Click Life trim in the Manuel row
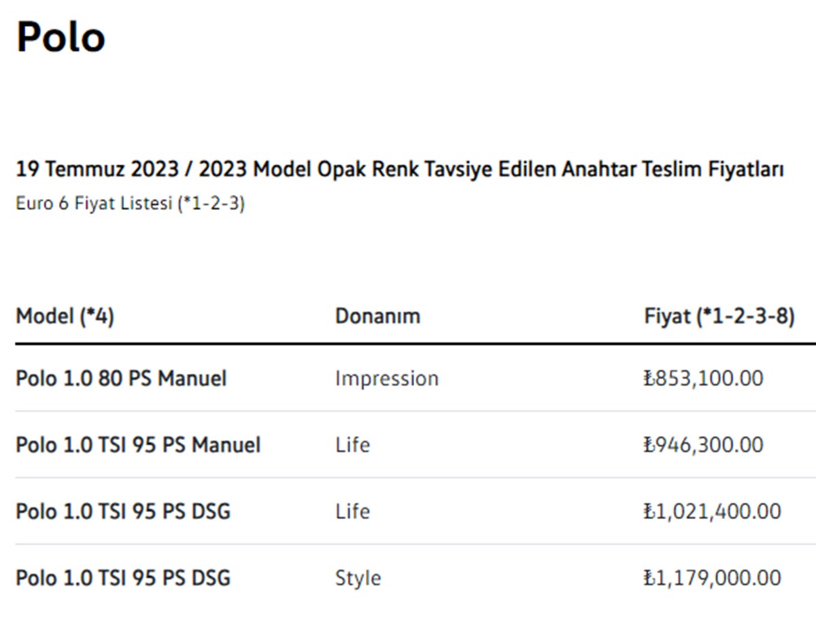The width and height of the screenshot is (816, 635). click(x=352, y=445)
